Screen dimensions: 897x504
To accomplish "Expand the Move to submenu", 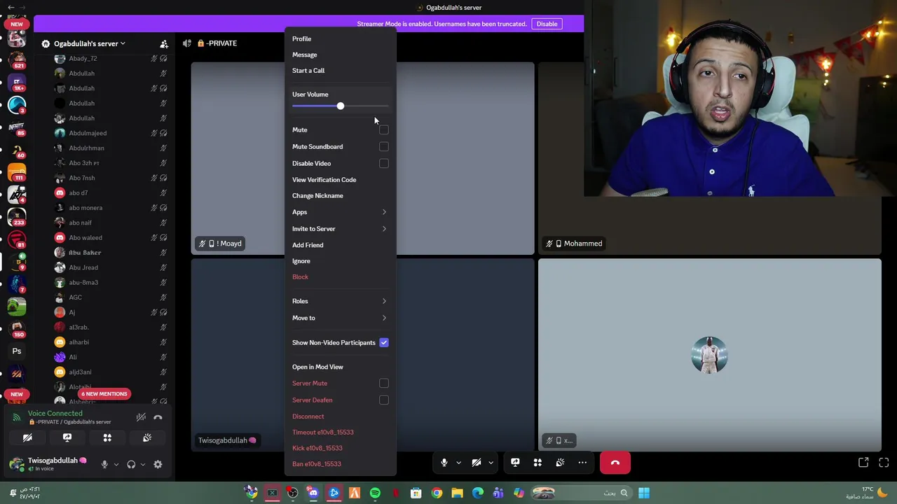I will click(x=340, y=318).
